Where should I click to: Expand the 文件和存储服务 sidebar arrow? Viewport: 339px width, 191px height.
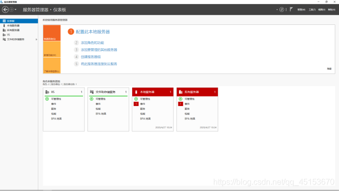click(36, 39)
